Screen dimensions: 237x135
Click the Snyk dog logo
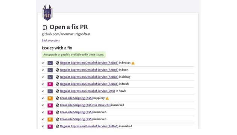pos(47,13)
